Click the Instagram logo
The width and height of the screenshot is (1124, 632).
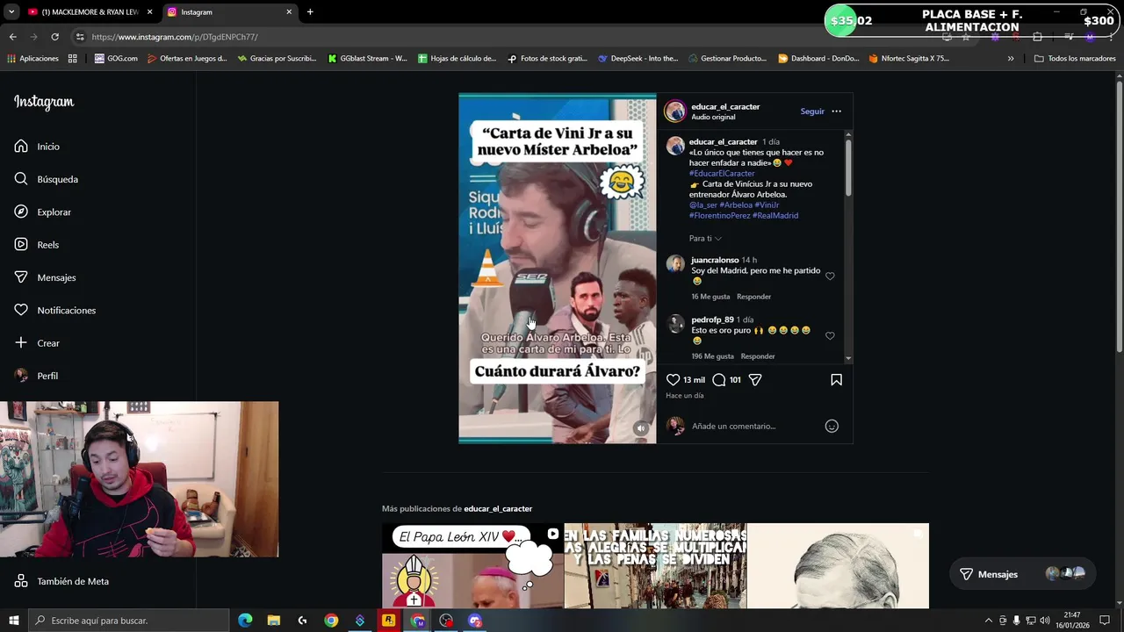(x=44, y=102)
